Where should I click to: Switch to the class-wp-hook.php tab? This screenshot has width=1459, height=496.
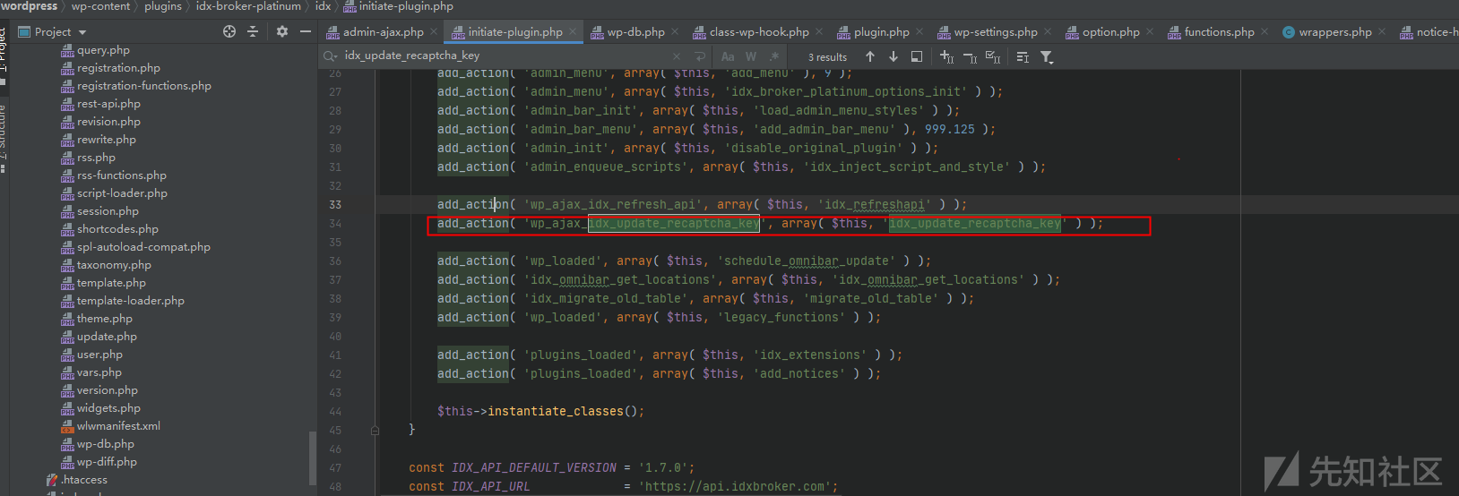pyautogui.click(x=758, y=32)
